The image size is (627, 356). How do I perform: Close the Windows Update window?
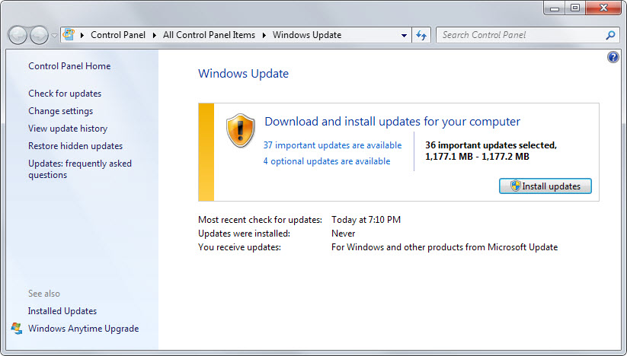[x=603, y=8]
